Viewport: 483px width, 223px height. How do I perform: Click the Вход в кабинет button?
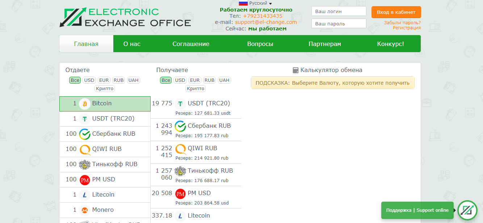point(396,12)
